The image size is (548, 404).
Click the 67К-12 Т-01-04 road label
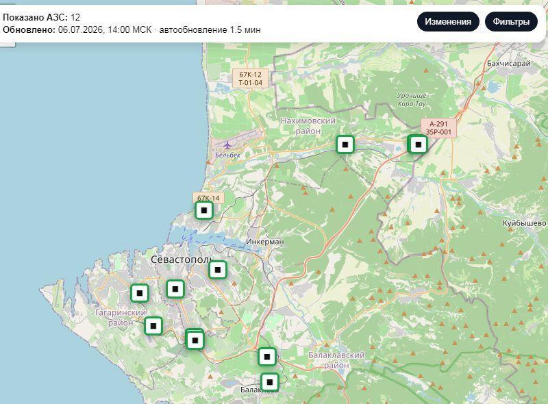[x=251, y=78]
